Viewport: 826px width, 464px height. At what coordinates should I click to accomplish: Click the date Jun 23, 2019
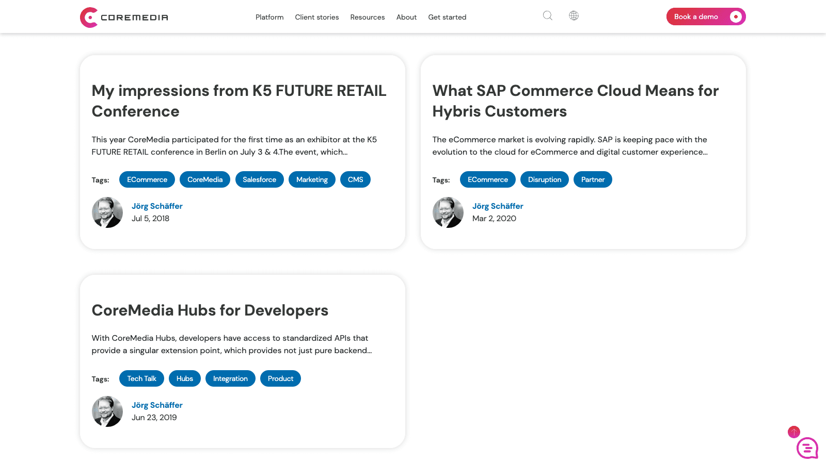(x=154, y=418)
